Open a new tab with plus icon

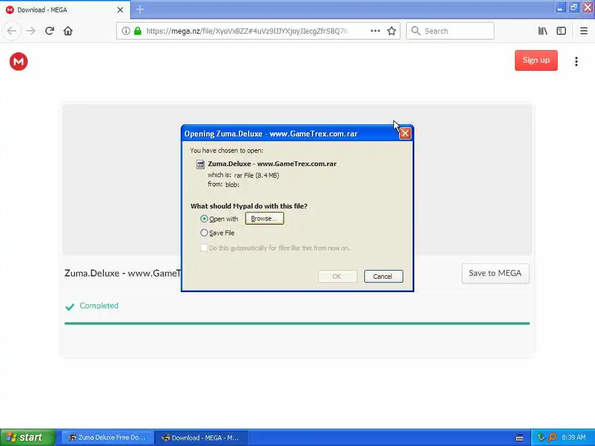point(140,9)
